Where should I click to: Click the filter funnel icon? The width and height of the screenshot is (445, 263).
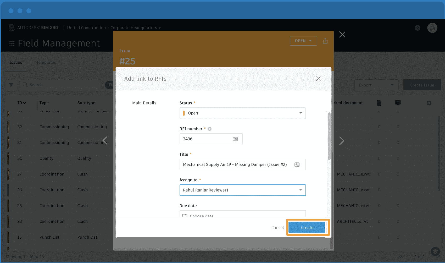coord(11,85)
